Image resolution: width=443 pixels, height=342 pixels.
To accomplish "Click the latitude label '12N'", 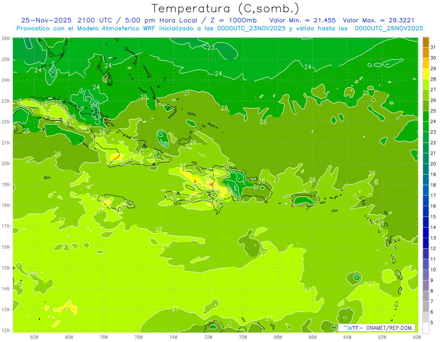I will (x=6, y=330).
